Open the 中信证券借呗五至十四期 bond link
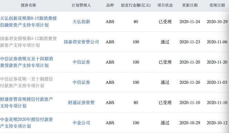This screenshot has width=229, height=133. point(27,62)
